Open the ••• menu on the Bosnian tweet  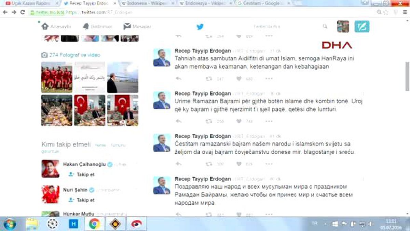(269, 164)
